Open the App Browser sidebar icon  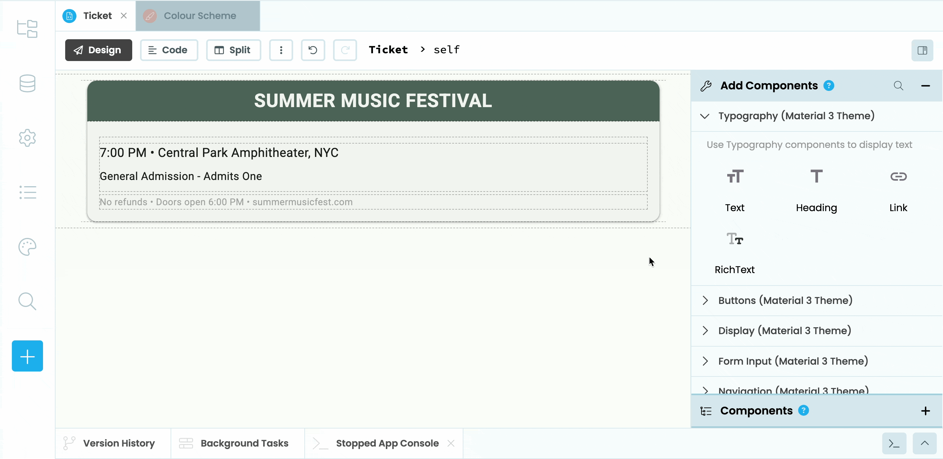click(27, 29)
